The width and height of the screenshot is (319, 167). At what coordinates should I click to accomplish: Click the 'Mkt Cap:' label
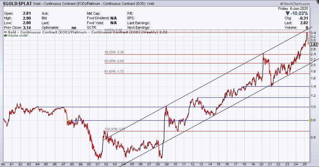[x=93, y=13]
